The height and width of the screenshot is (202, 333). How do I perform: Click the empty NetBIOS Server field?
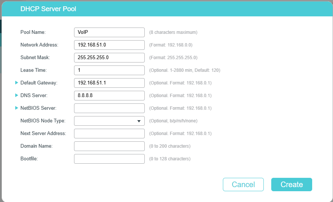point(109,108)
